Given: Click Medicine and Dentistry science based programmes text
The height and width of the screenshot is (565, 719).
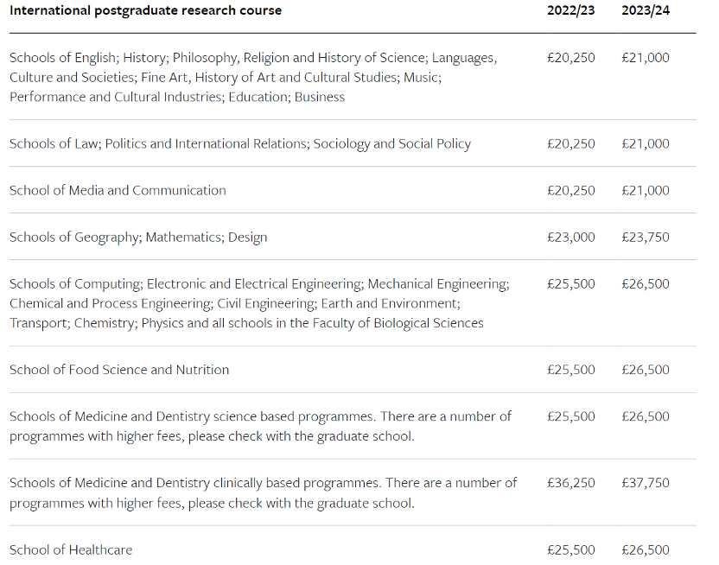Looking at the screenshot, I should coord(259,416).
